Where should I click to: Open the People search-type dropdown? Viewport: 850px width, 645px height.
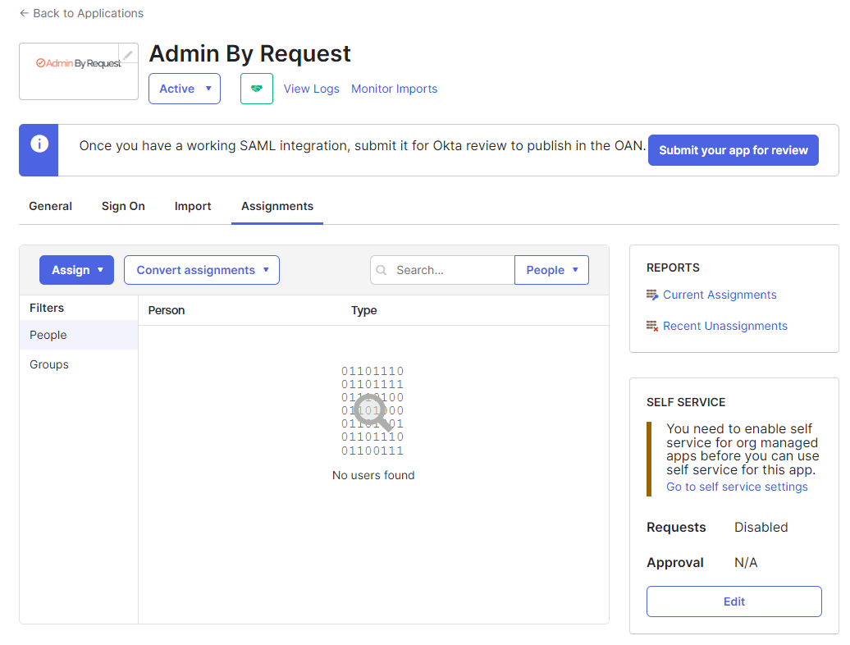click(x=551, y=270)
